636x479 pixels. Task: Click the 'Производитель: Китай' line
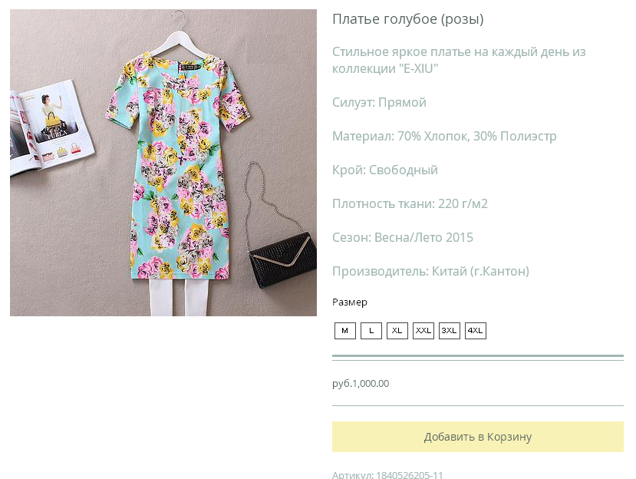point(430,272)
